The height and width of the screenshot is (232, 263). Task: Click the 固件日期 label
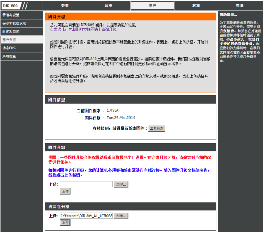point(92,118)
